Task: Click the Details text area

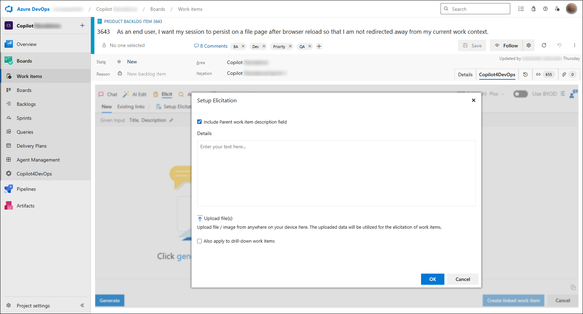Action: pos(336,173)
